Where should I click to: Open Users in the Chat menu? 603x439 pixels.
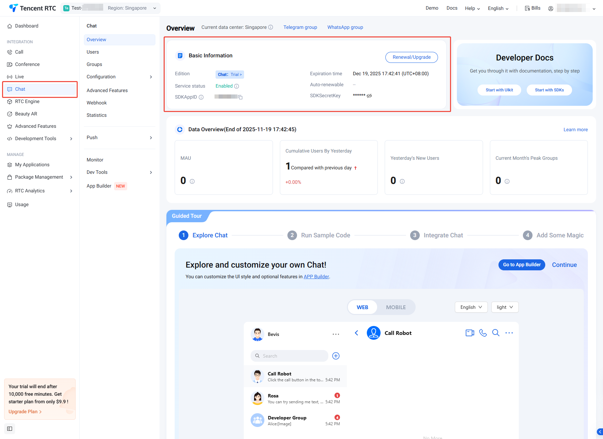click(93, 52)
